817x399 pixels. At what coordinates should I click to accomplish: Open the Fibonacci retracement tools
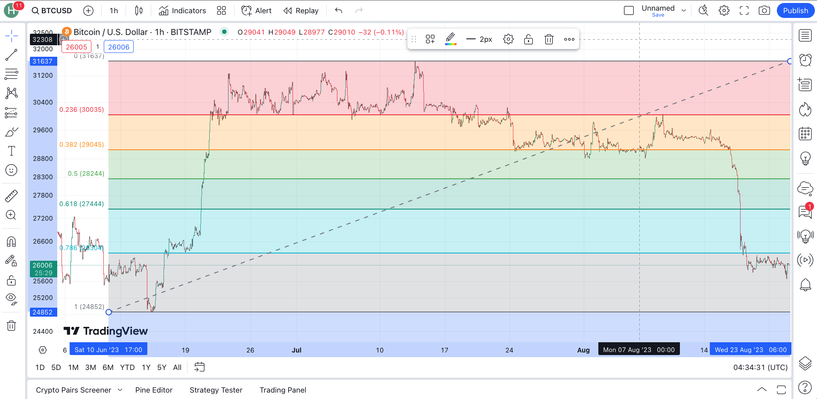coord(12,74)
